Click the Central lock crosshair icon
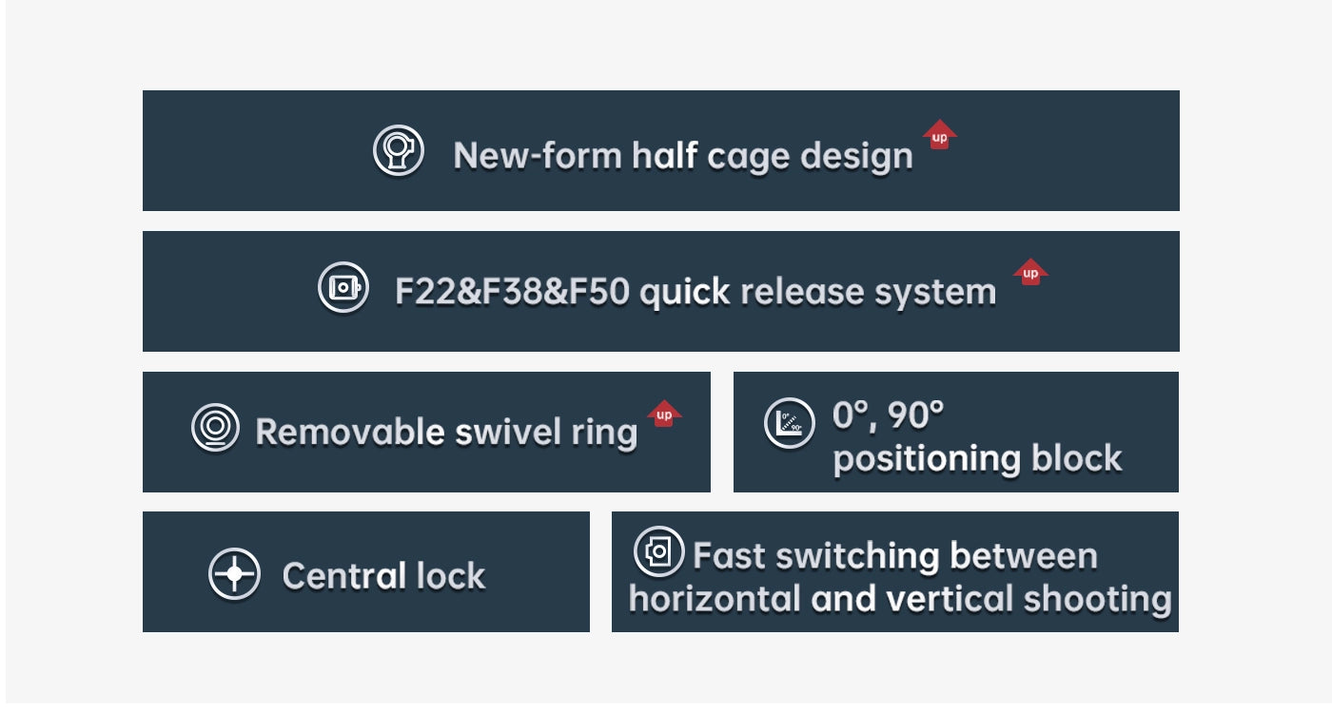Viewport: 1332px width, 713px height. pos(234,574)
